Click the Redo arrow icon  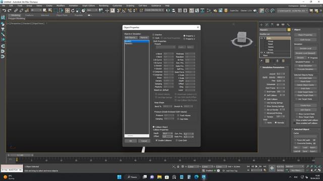click(x=10, y=11)
